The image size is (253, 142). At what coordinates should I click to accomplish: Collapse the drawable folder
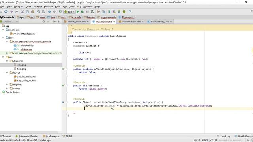(x=7, y=61)
